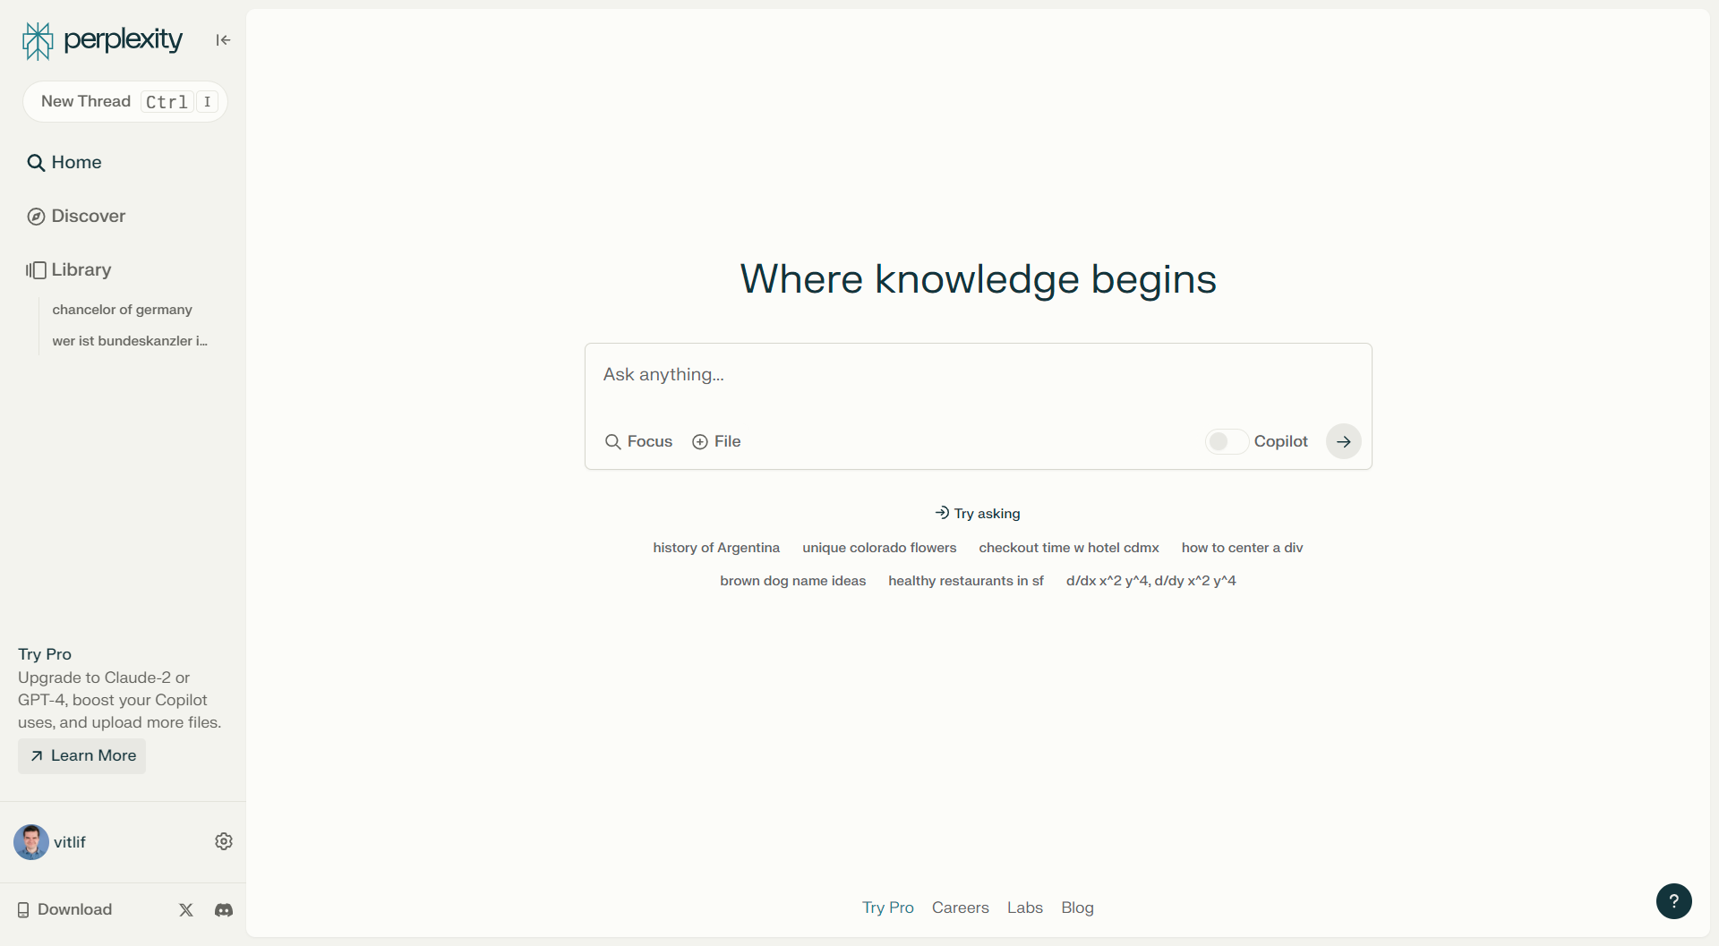Select 'how to center a div' suggestion
Image resolution: width=1719 pixels, height=946 pixels.
point(1242,548)
